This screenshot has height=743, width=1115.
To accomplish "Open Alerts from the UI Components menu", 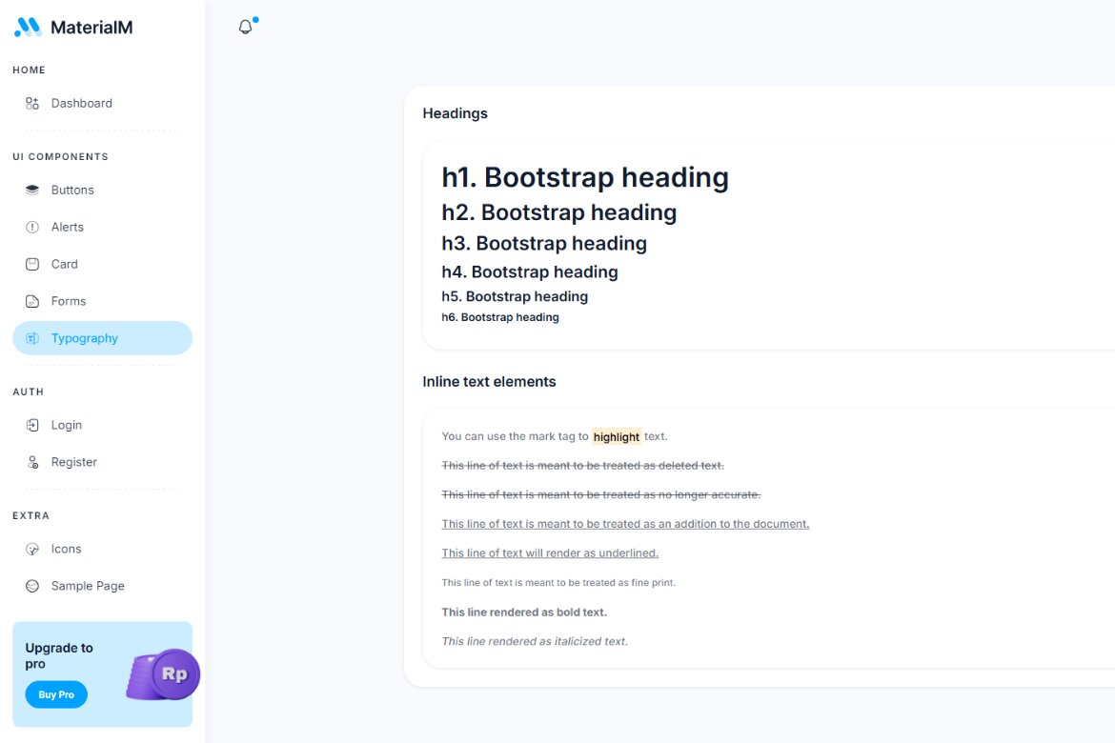I will (x=68, y=227).
